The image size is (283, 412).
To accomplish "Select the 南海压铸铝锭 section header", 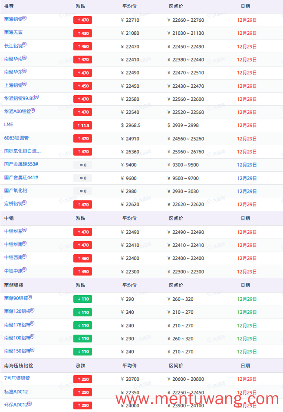I will (19, 366).
